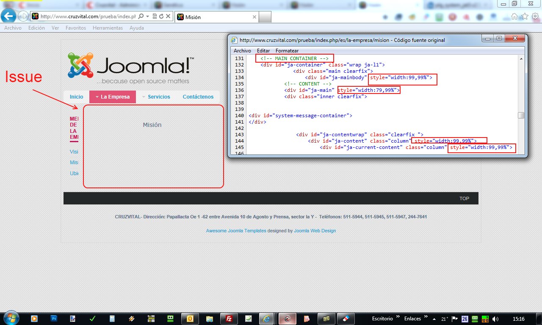The height and width of the screenshot is (325, 542).
Task: Maximize the source code window
Action: pyautogui.click(x=499, y=39)
